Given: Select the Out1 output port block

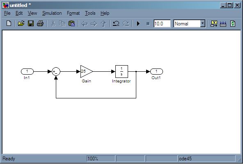Looking at the screenshot, I should point(156,72).
